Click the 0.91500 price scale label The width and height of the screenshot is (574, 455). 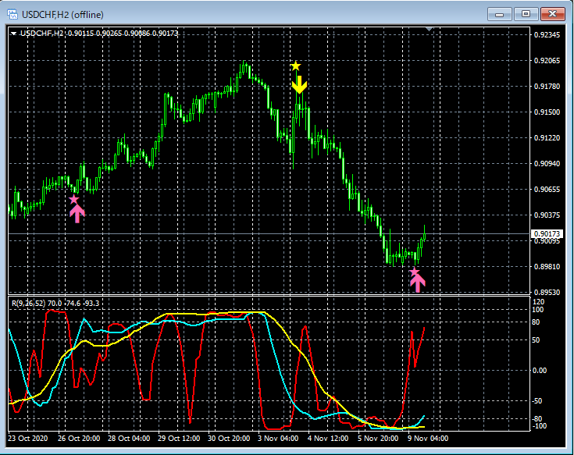[x=547, y=112]
